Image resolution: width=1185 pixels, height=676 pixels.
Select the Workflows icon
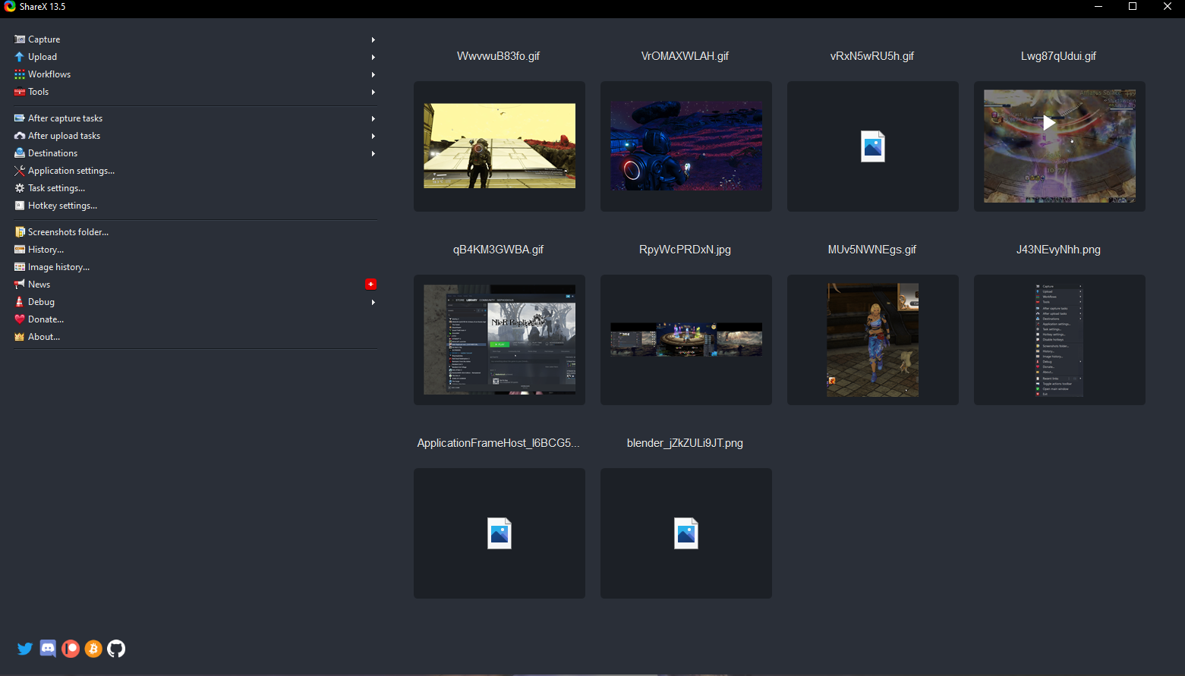click(x=19, y=74)
